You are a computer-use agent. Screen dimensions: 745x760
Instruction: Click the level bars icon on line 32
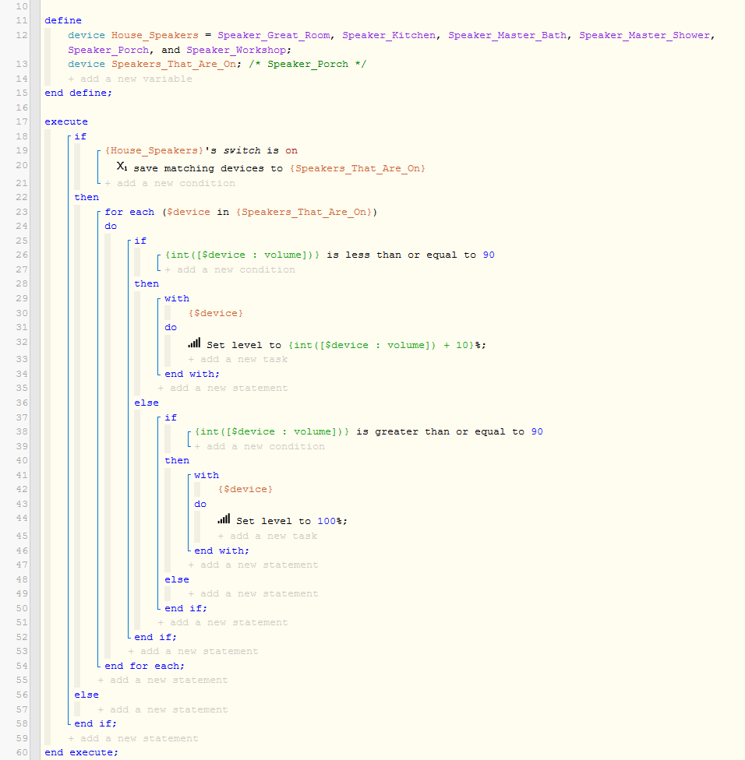(x=194, y=343)
